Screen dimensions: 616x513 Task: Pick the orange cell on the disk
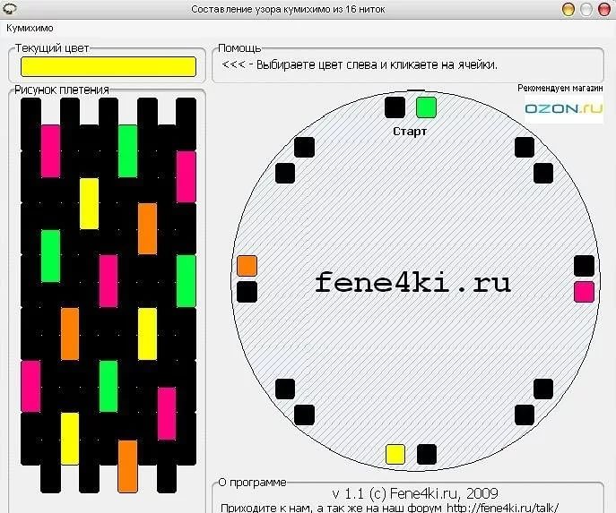[x=247, y=266]
